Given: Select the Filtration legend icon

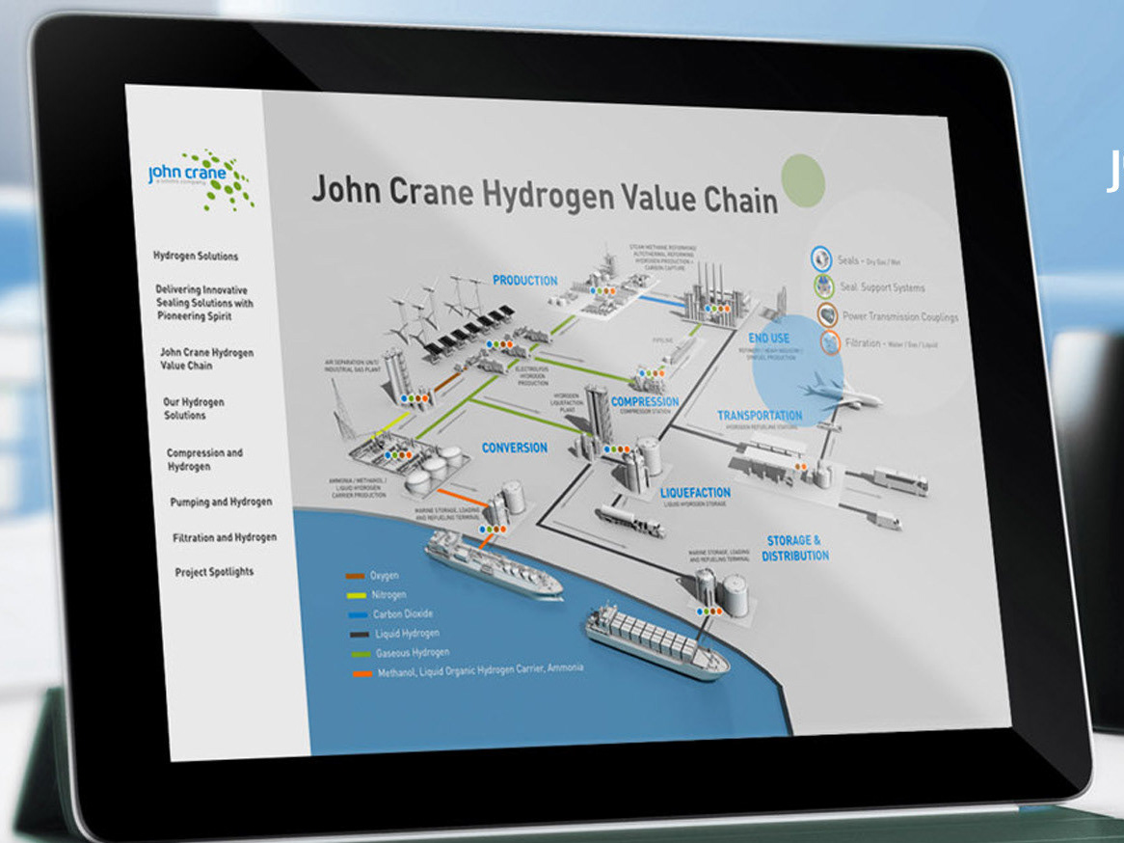Looking at the screenshot, I should tap(830, 342).
